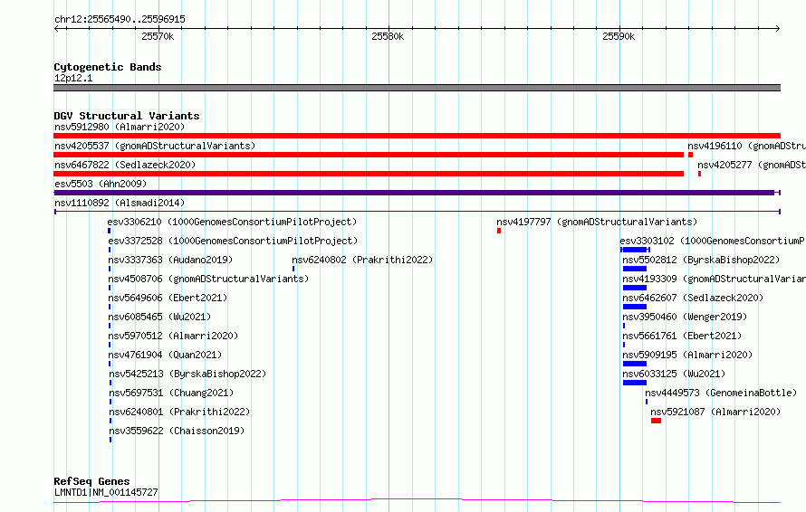Screen dimensions: 806x512
Task: Click esv3303102 1000Genomes variant label
Action: (713, 241)
